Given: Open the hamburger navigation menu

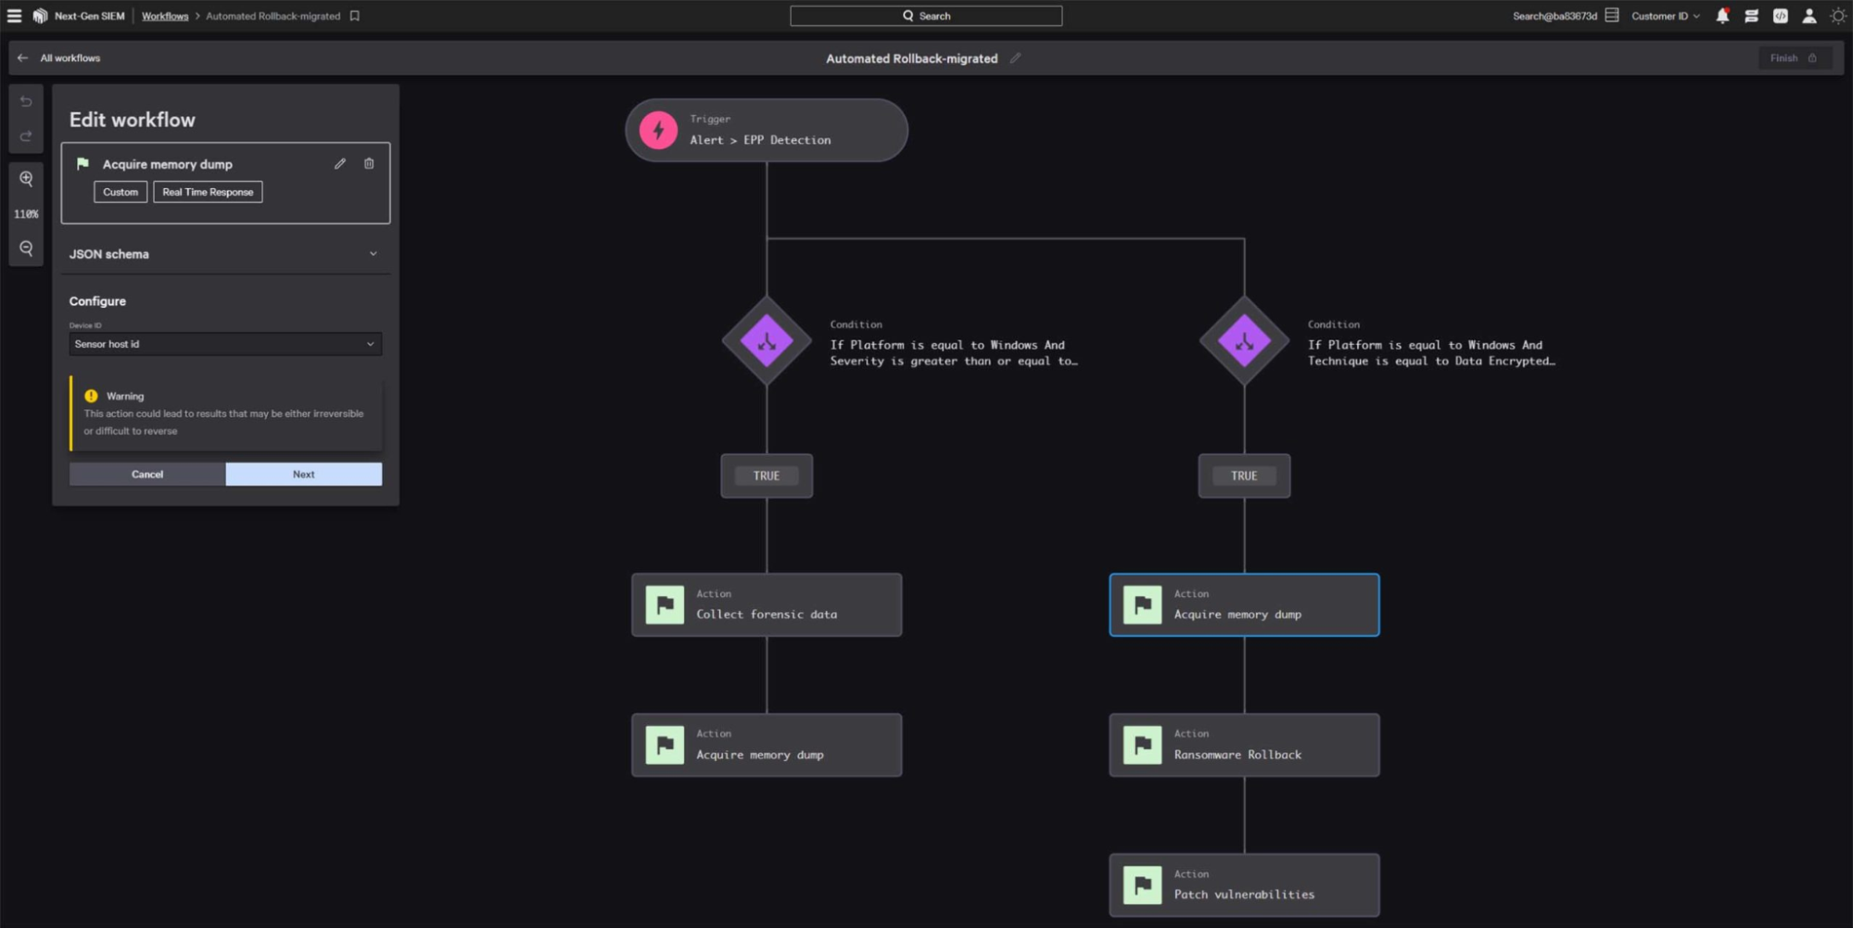Looking at the screenshot, I should pyautogui.click(x=14, y=16).
